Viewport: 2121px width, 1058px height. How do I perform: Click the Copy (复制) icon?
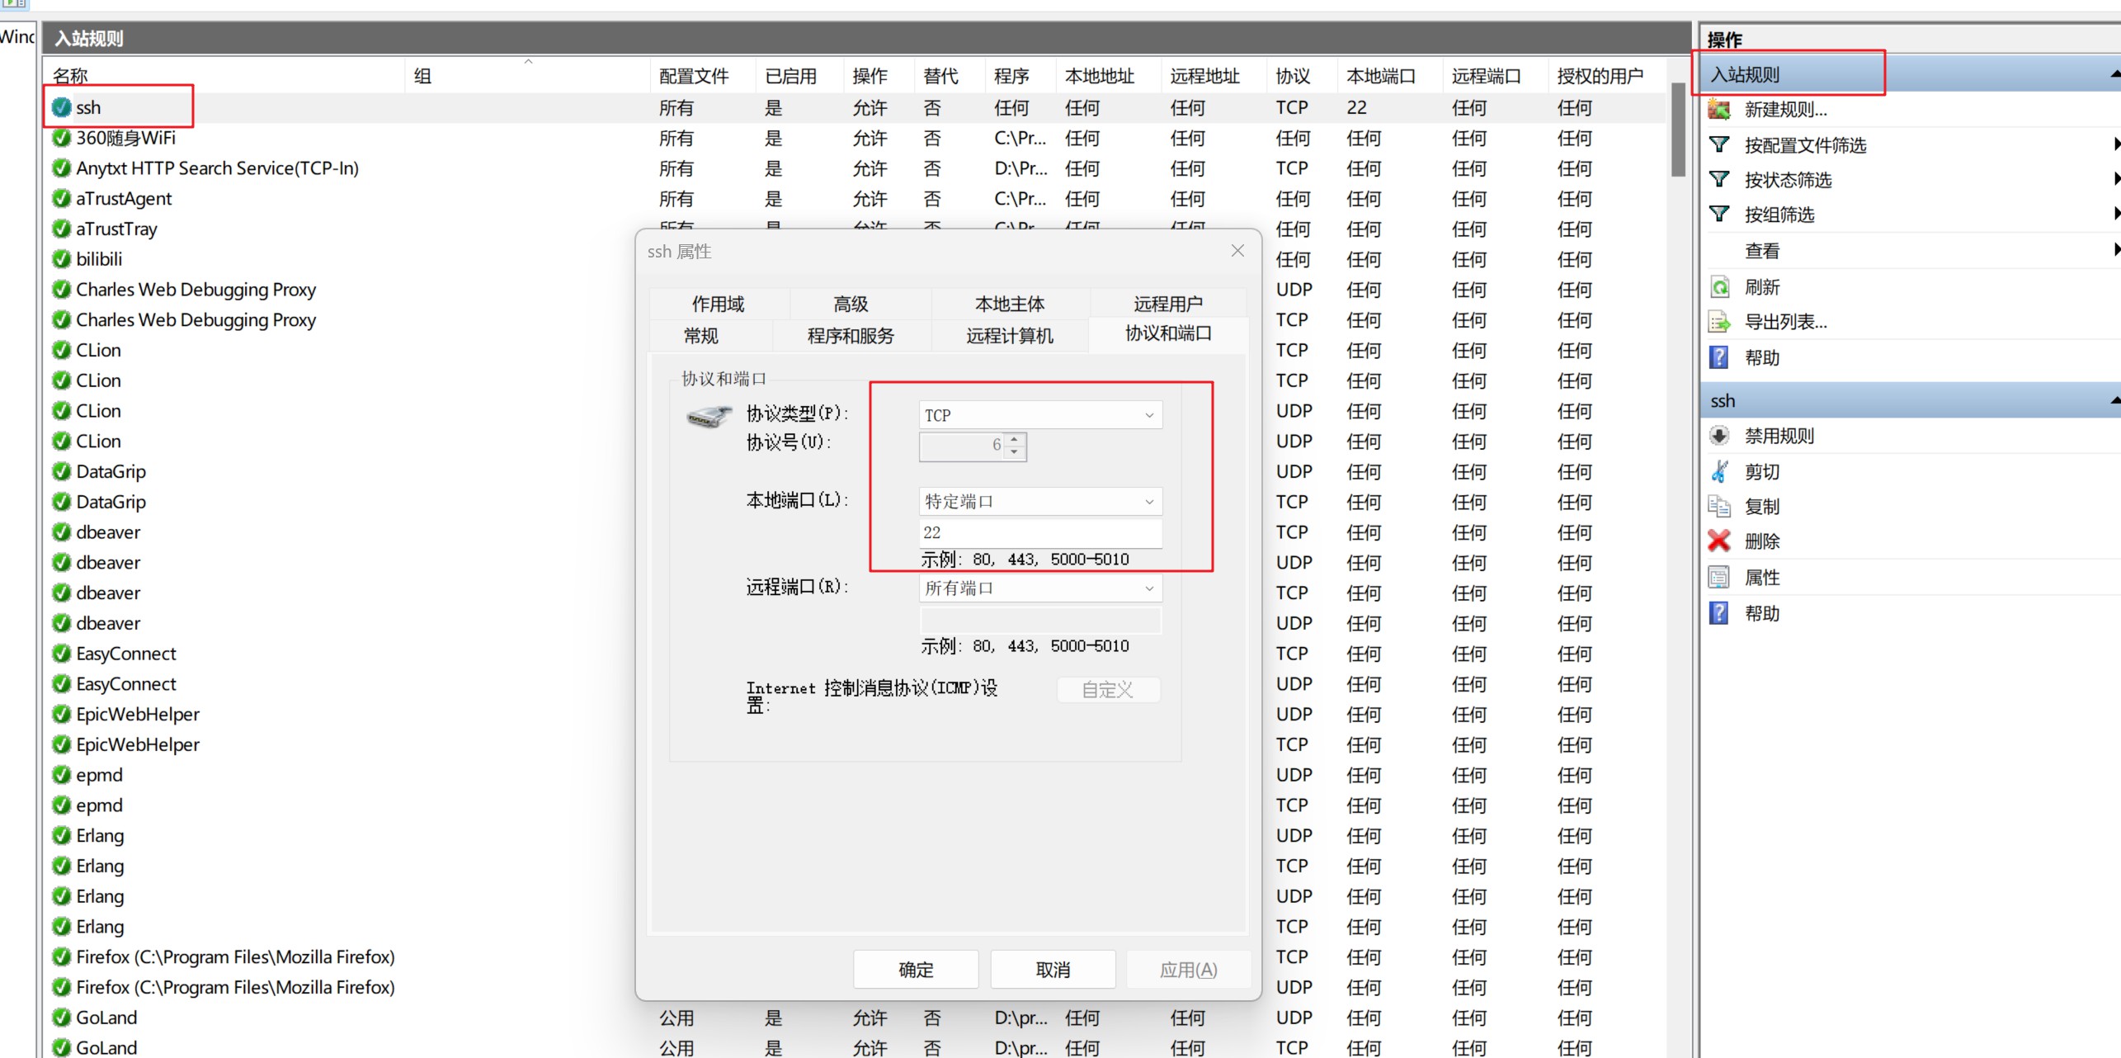tap(1719, 506)
